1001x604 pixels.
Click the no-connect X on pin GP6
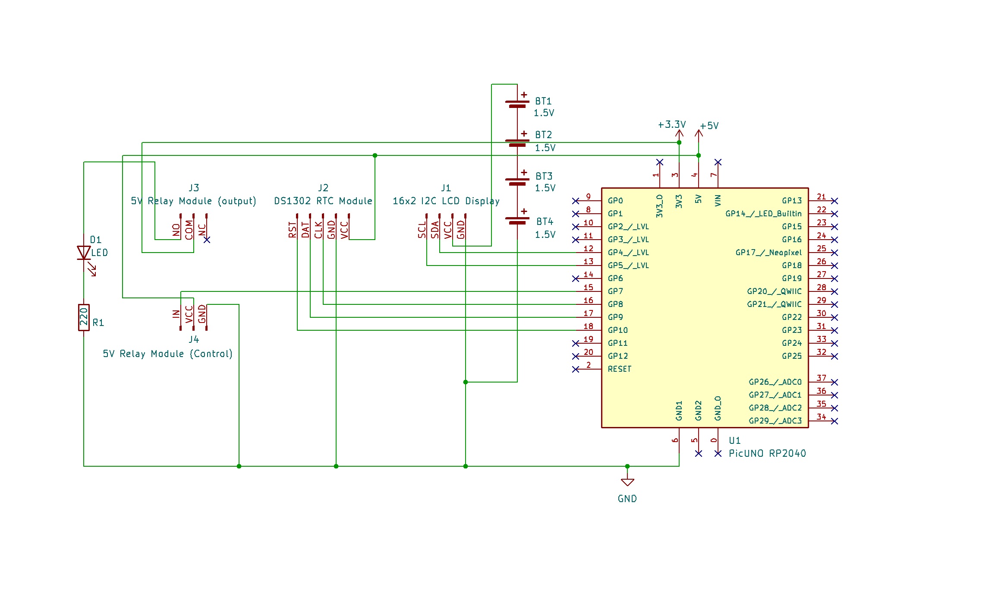point(576,278)
